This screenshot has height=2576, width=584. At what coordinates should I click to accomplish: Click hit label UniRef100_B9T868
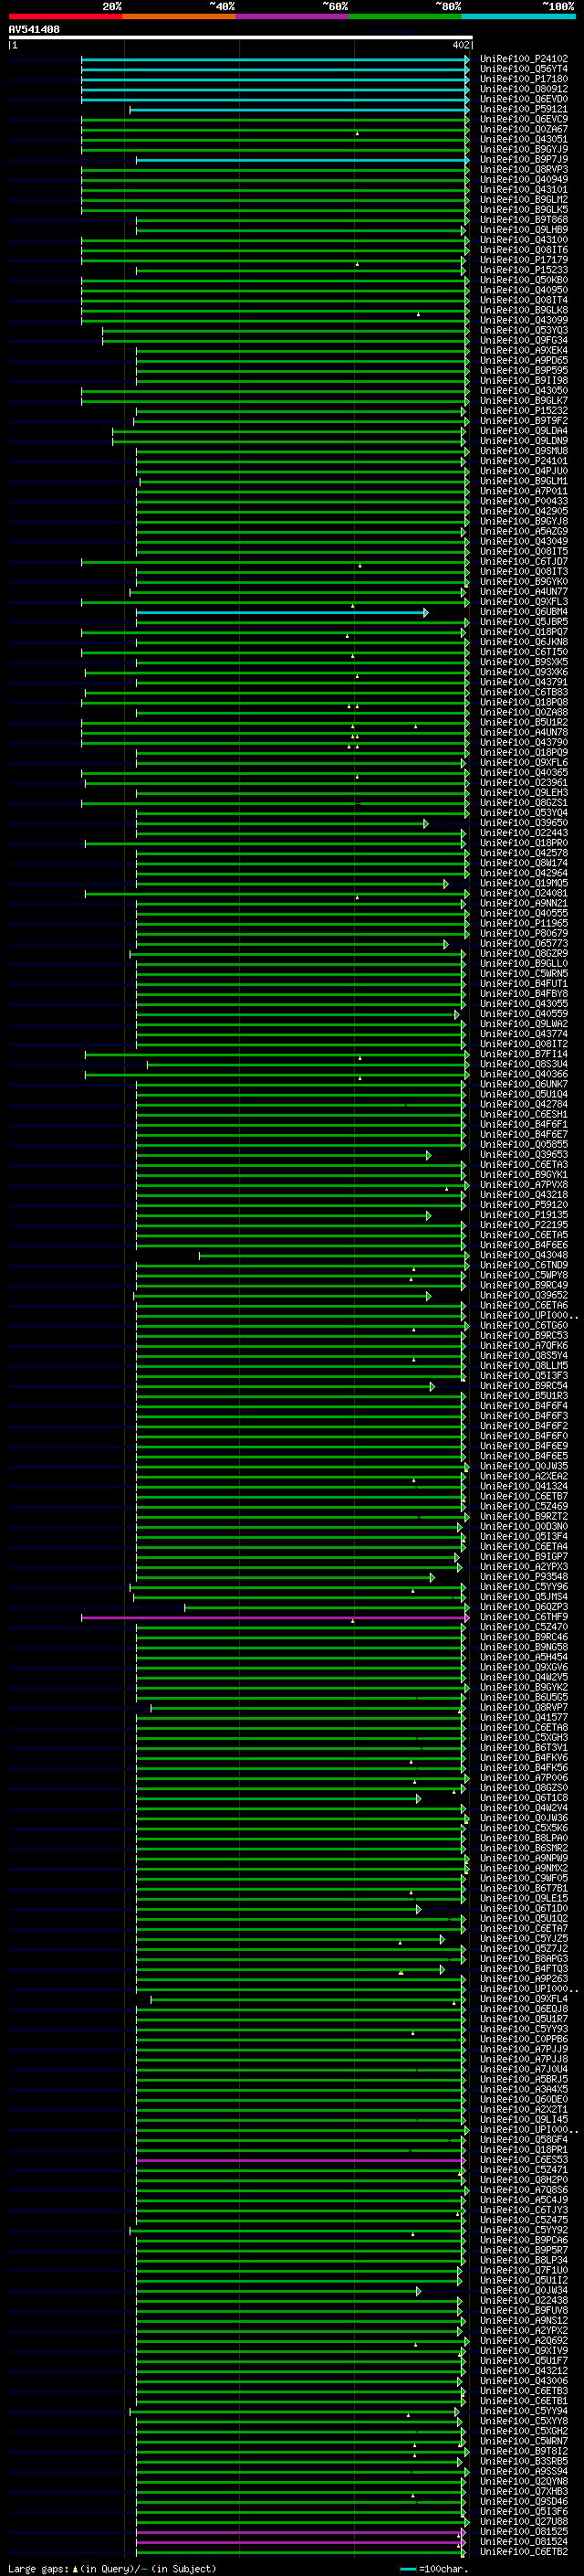point(524,220)
